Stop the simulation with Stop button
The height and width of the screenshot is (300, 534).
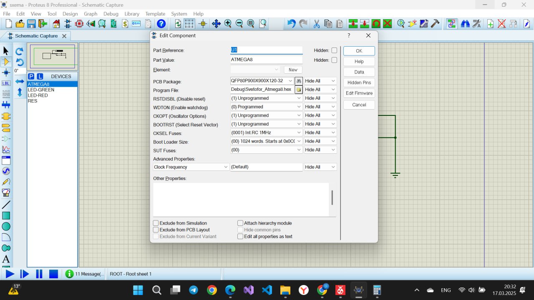coord(53,274)
